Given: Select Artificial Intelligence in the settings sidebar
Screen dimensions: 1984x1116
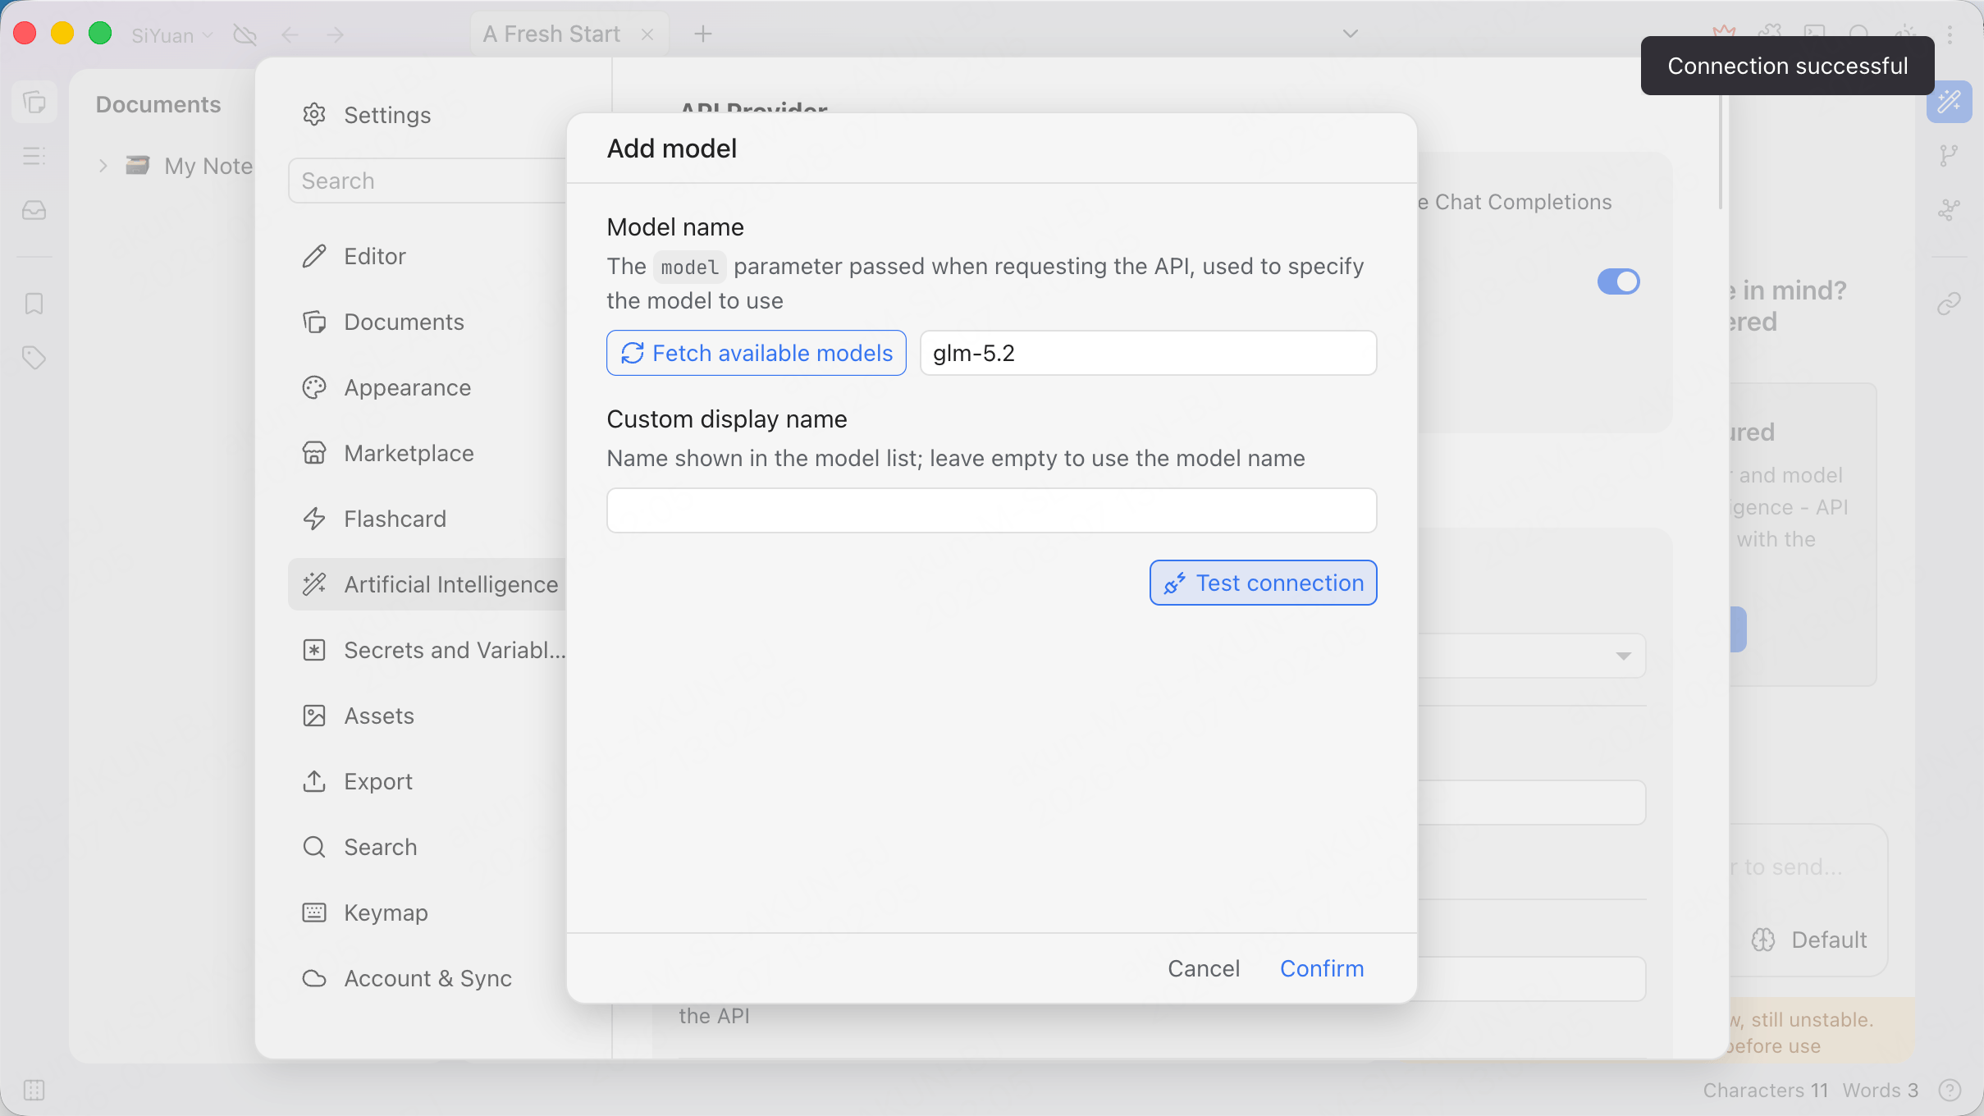Looking at the screenshot, I should pyautogui.click(x=427, y=584).
